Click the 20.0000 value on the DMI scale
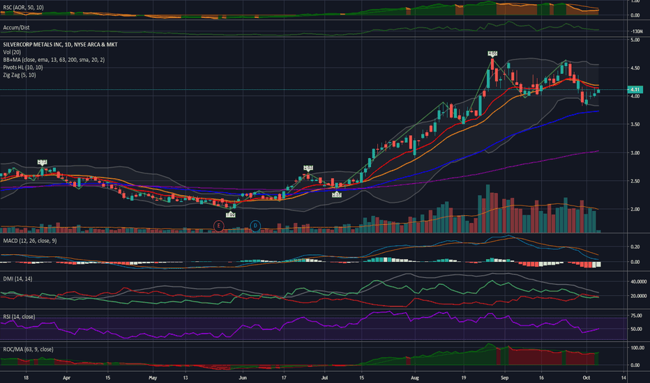This screenshot has width=650, height=383. [x=638, y=296]
